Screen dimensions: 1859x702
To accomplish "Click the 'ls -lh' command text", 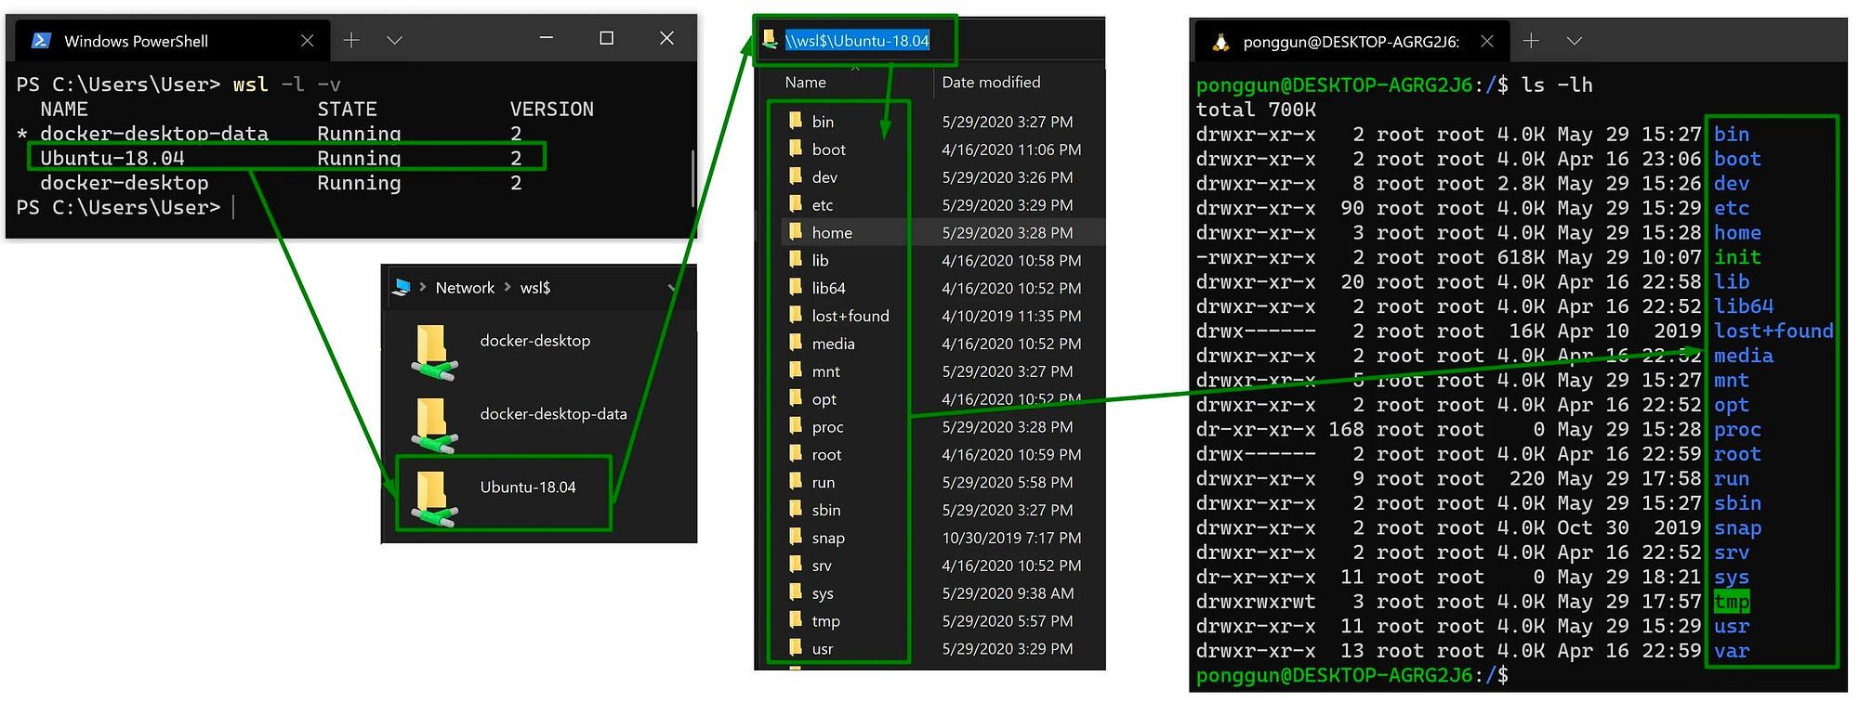I will click(1557, 84).
